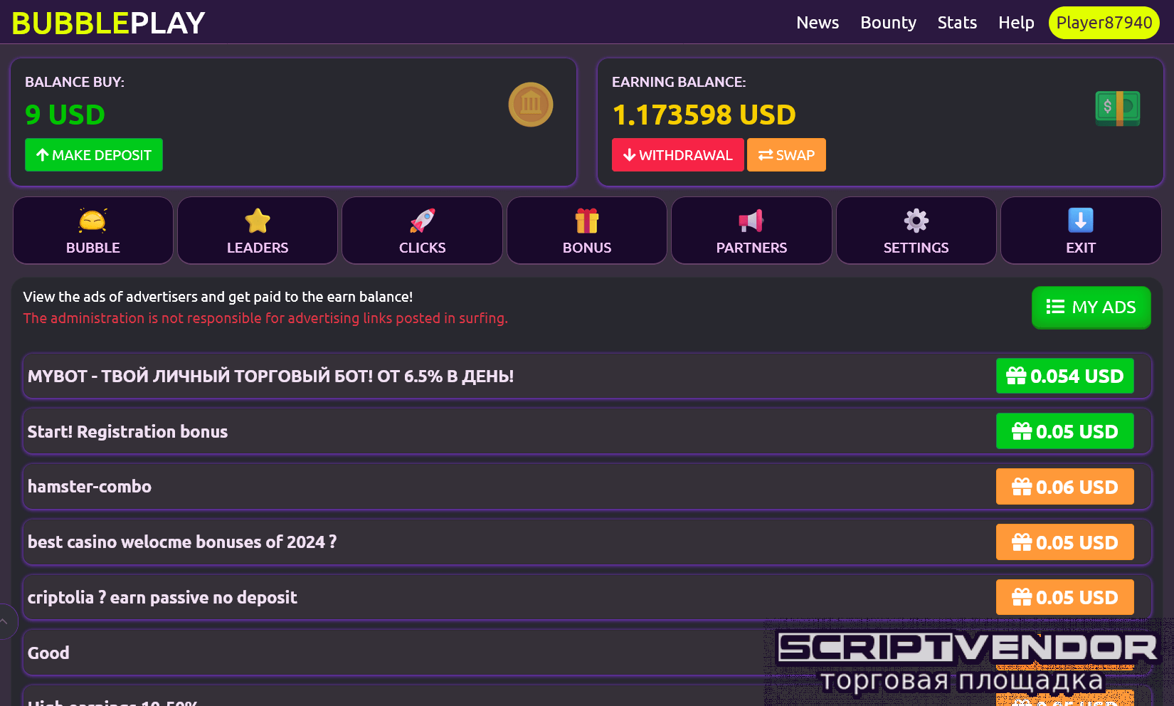The image size is (1174, 706).
Task: Click the orange Swap button
Action: pos(786,155)
